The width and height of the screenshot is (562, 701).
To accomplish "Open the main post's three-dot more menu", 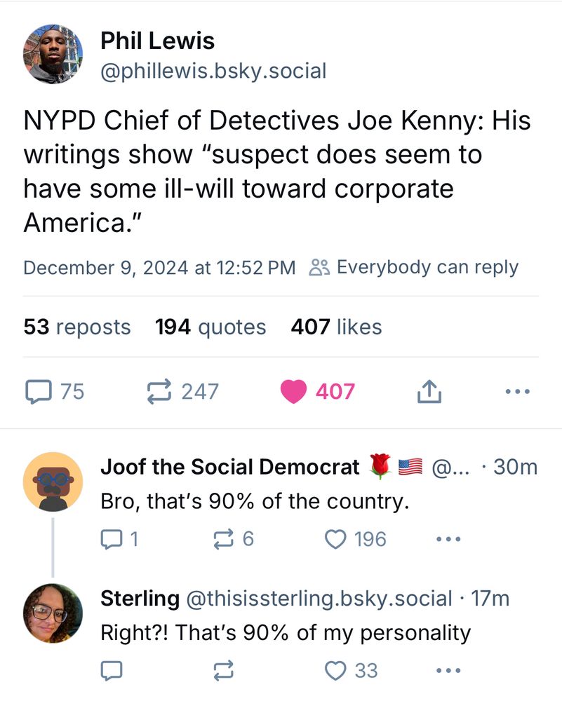I will click(x=518, y=391).
